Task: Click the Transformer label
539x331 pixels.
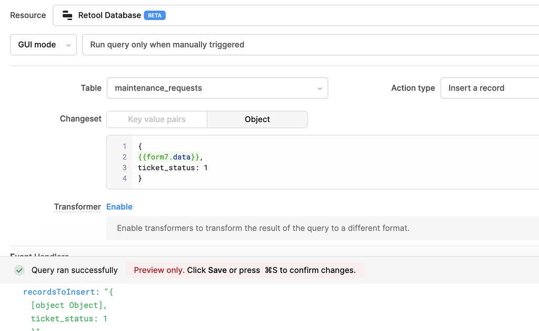Action: [x=77, y=207]
